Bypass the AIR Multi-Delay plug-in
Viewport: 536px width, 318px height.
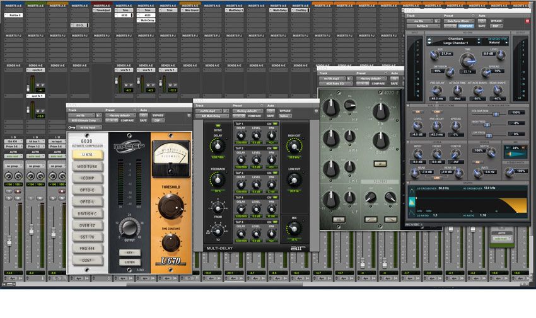pyautogui.click(x=285, y=111)
